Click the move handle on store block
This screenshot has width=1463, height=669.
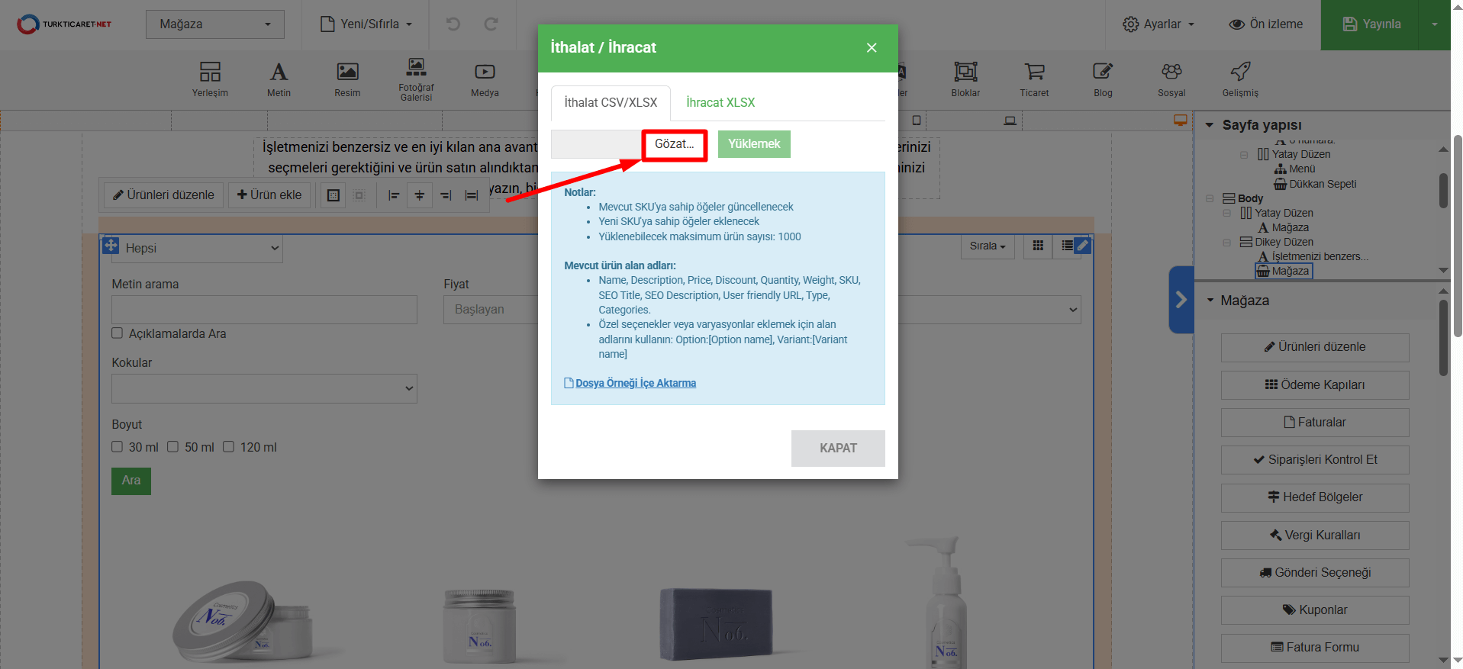(111, 245)
